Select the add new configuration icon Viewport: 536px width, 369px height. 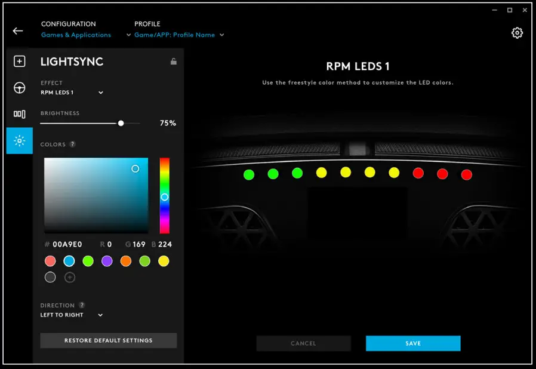click(x=19, y=61)
